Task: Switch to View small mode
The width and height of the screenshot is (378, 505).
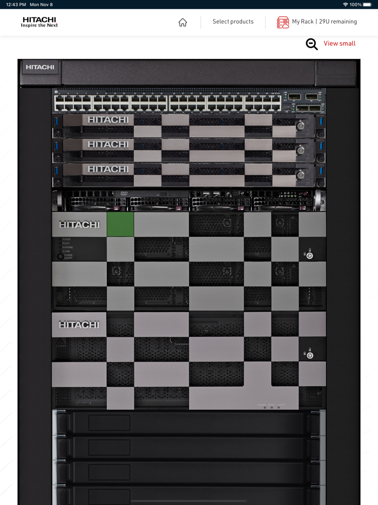Action: [x=340, y=43]
